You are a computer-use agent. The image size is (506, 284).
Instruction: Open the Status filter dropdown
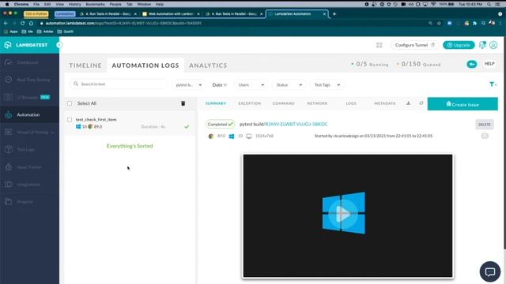[289, 84]
